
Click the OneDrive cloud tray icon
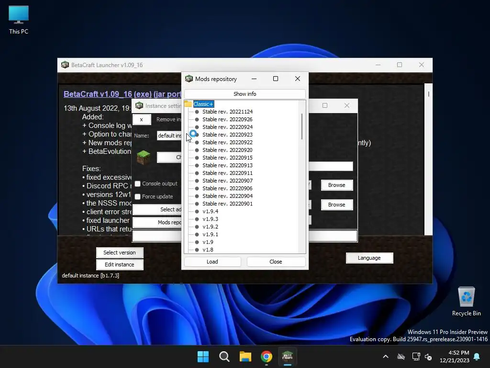click(401, 356)
